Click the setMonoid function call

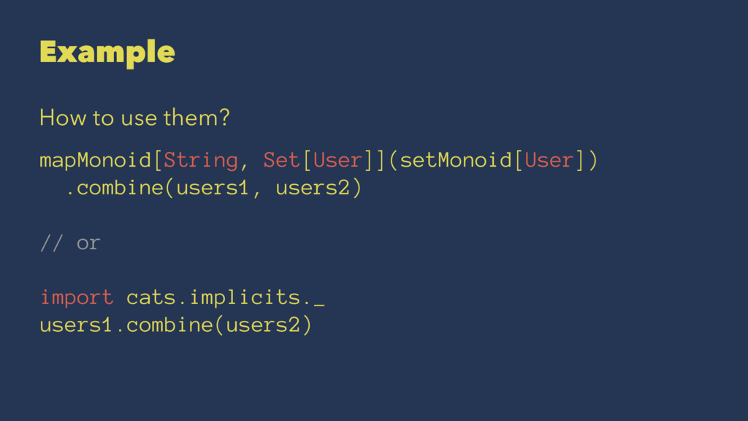click(x=456, y=160)
